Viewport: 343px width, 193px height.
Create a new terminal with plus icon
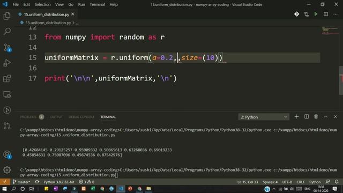pyautogui.click(x=296, y=117)
